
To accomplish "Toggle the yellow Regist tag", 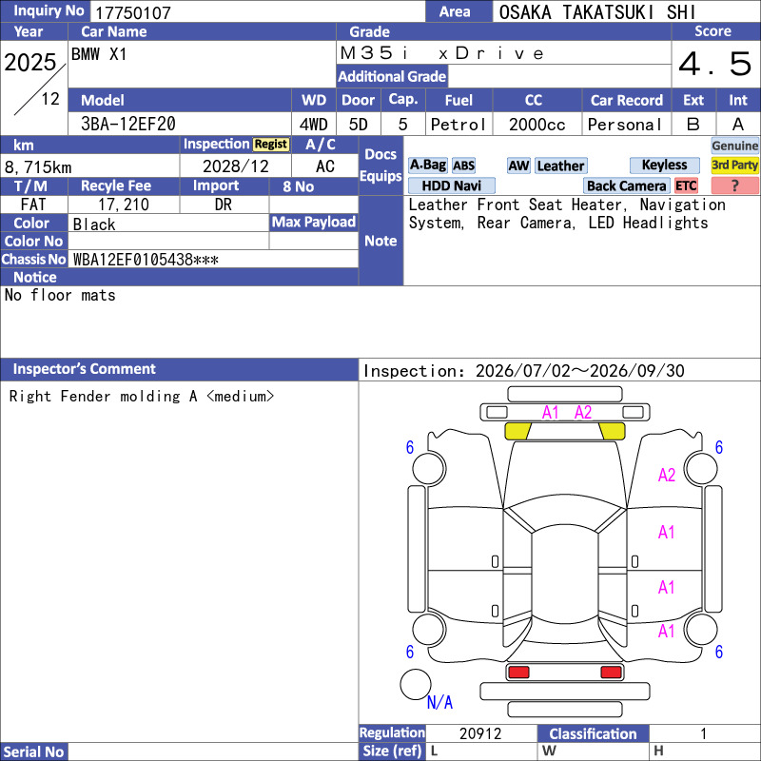I will (271, 145).
